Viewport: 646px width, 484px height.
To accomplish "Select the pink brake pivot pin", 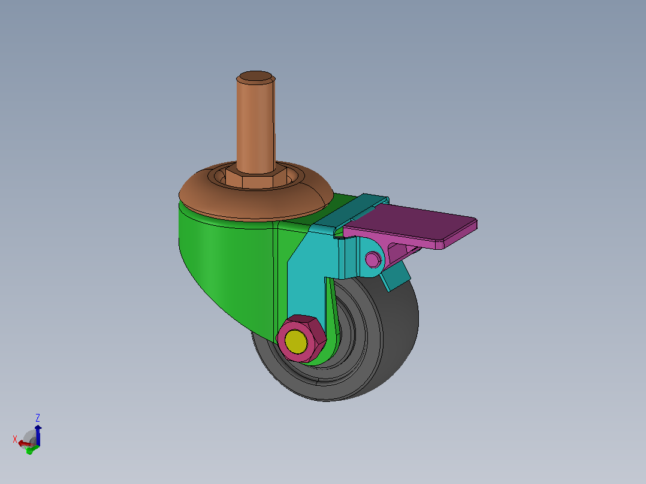I will point(373,259).
